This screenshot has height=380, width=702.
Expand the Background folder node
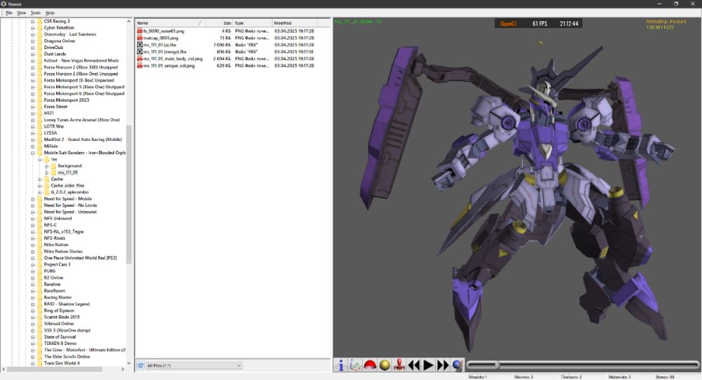click(46, 166)
